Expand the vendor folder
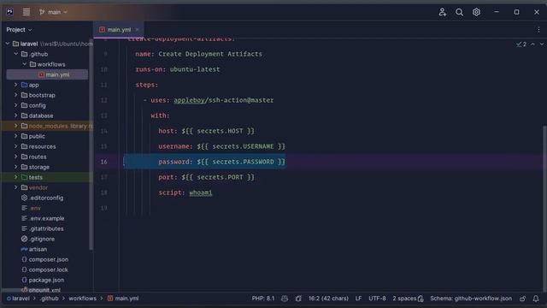Viewport: 547px width, 308px height. pos(15,187)
